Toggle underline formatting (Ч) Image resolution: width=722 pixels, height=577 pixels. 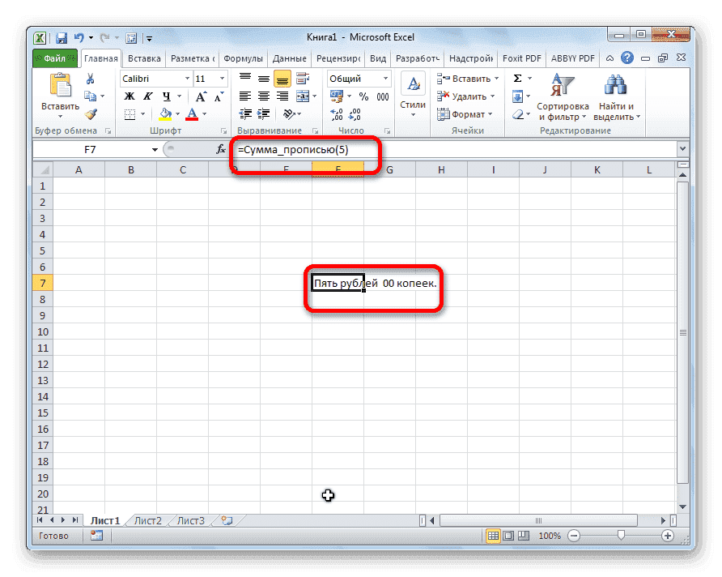(x=166, y=96)
